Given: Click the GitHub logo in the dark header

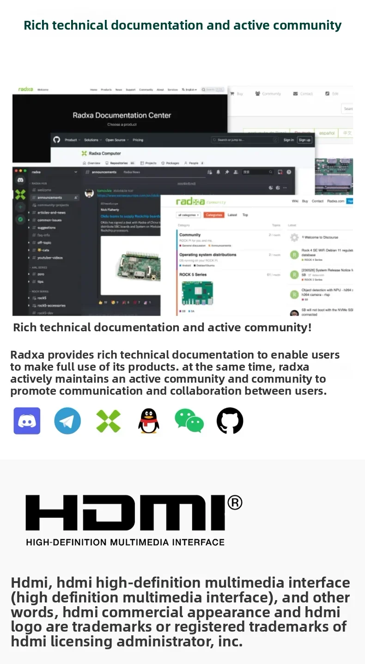Looking at the screenshot, I should point(57,140).
